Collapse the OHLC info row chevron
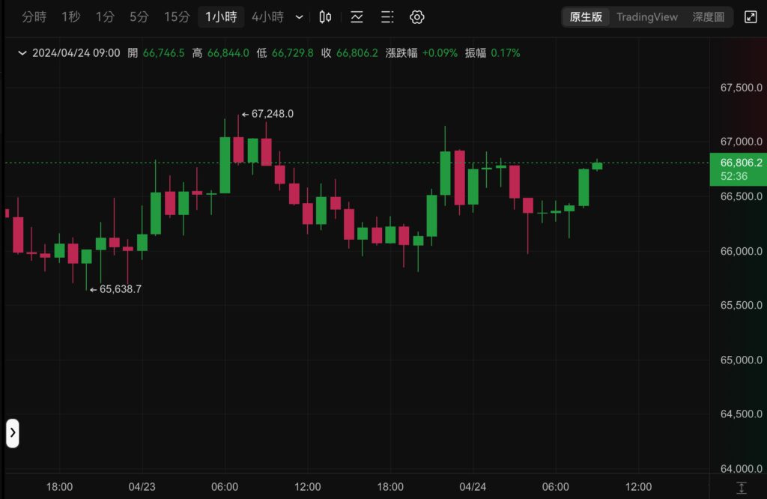Image resolution: width=767 pixels, height=499 pixels. coord(22,53)
